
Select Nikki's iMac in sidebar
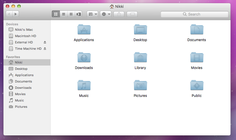(x=27, y=30)
